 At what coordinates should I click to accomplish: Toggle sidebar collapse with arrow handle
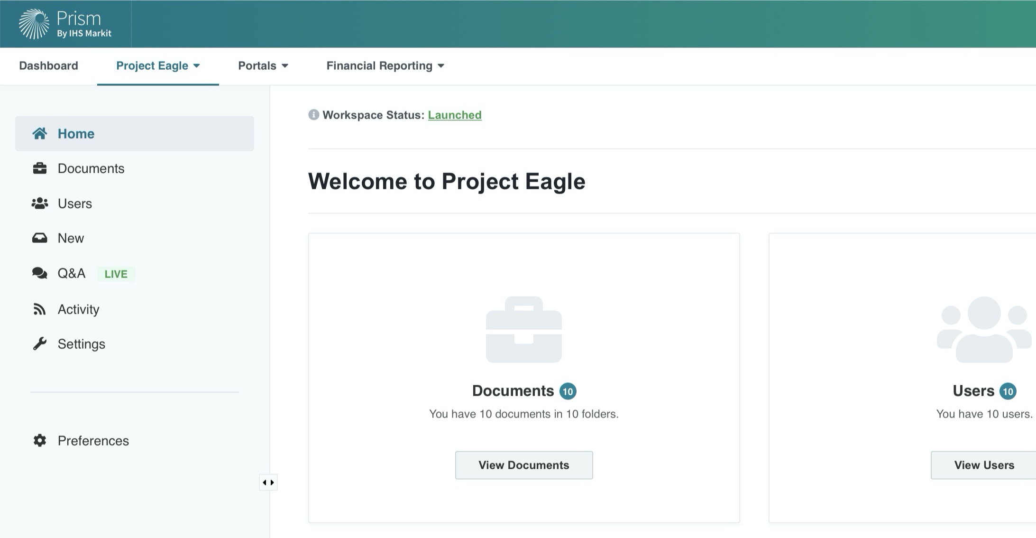coord(268,482)
